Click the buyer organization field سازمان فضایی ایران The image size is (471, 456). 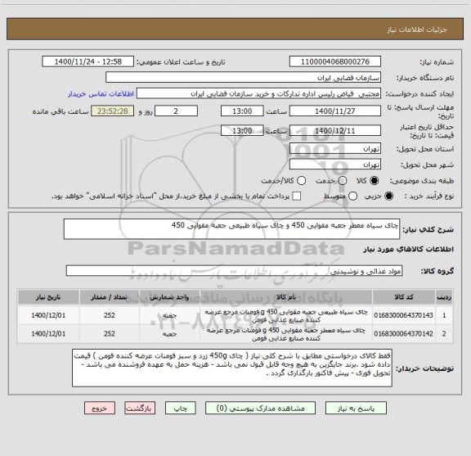pos(243,78)
